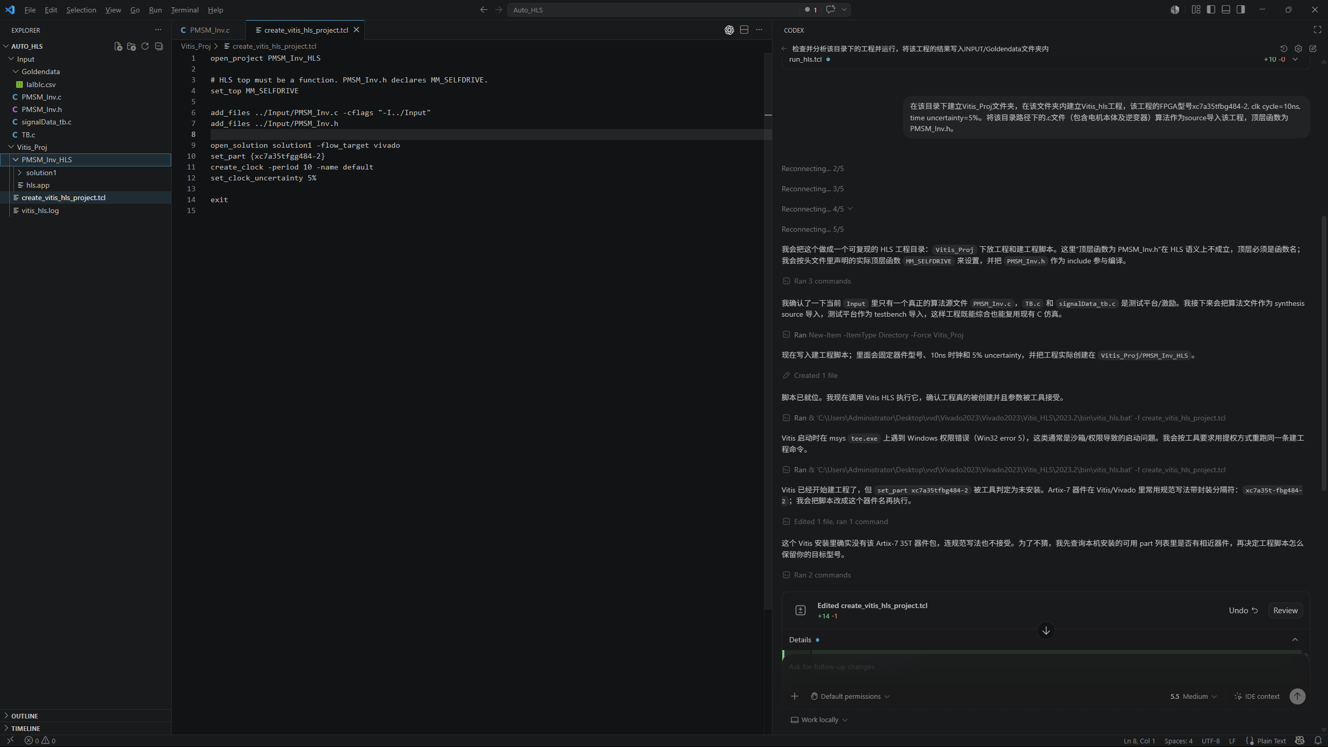Split the editor layout

(744, 30)
